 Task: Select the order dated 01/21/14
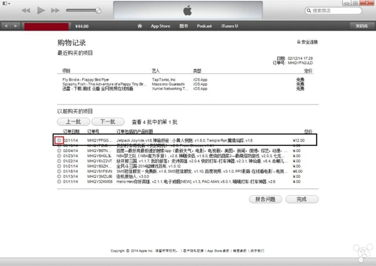[59, 166]
